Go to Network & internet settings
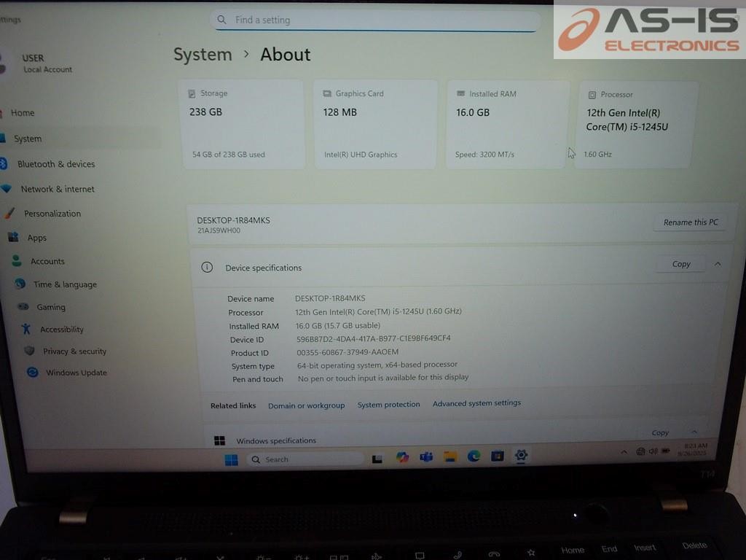This screenshot has height=560, width=746. pos(58,189)
